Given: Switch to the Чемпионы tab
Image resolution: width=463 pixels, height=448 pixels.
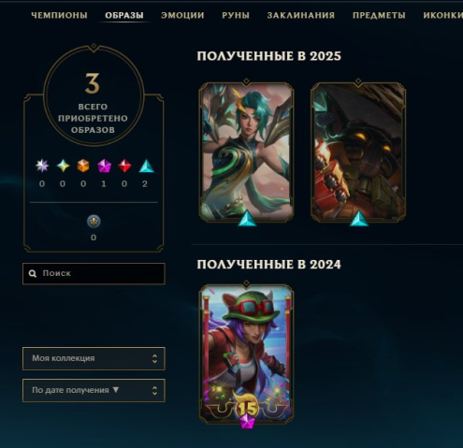Looking at the screenshot, I should point(59,15).
